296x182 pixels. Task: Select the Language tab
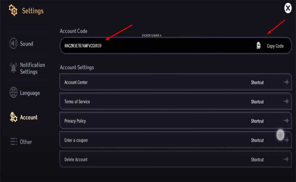tap(30, 93)
